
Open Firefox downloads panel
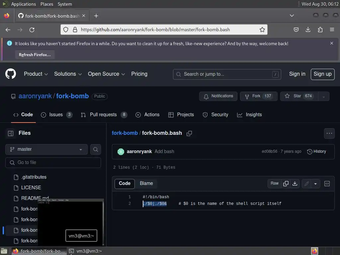[308, 30]
